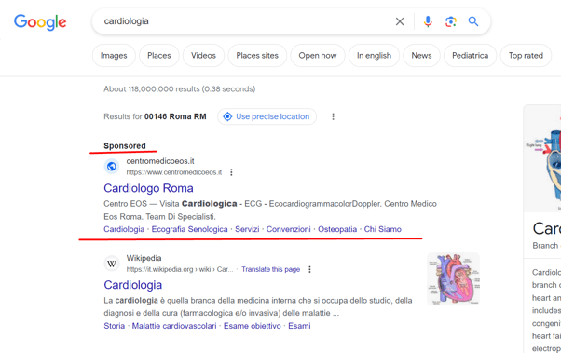Click the magnifier search icon

point(473,21)
